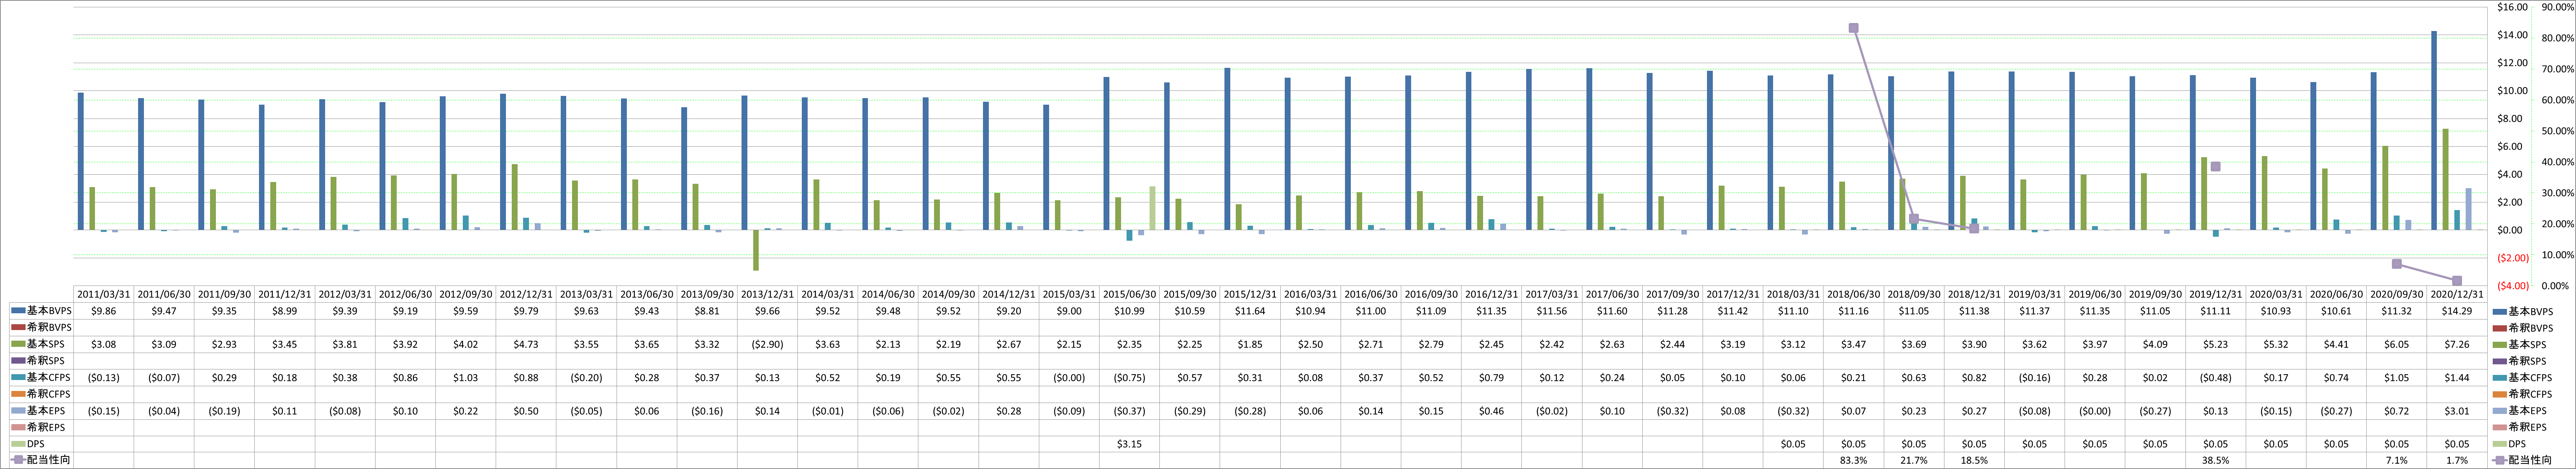Click the payout ratio marker for 2018/06/30

pyautogui.click(x=1853, y=28)
